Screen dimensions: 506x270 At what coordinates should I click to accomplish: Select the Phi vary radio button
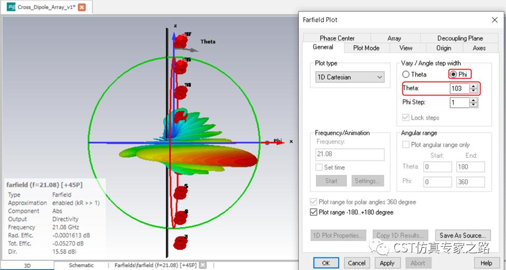(454, 74)
